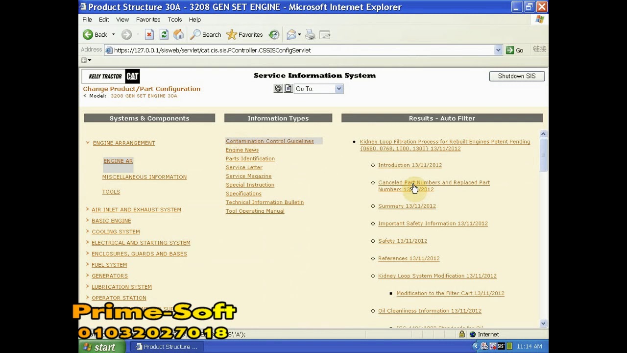Open Kidney Loop Filtration Process result link

point(445,145)
